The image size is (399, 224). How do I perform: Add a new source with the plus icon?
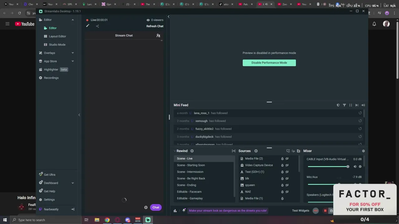click(256, 151)
